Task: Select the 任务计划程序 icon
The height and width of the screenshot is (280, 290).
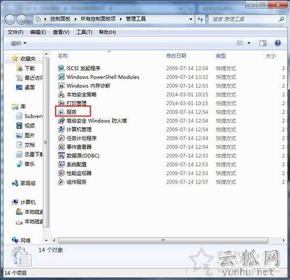Action: tap(61, 138)
